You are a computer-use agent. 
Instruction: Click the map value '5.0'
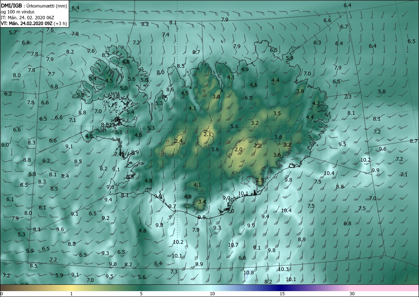pos(124,88)
